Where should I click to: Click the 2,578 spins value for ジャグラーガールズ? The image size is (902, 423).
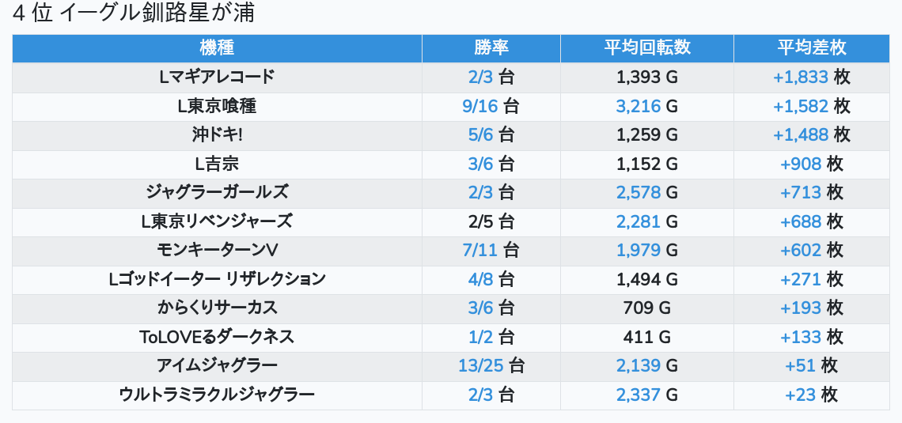(638, 192)
